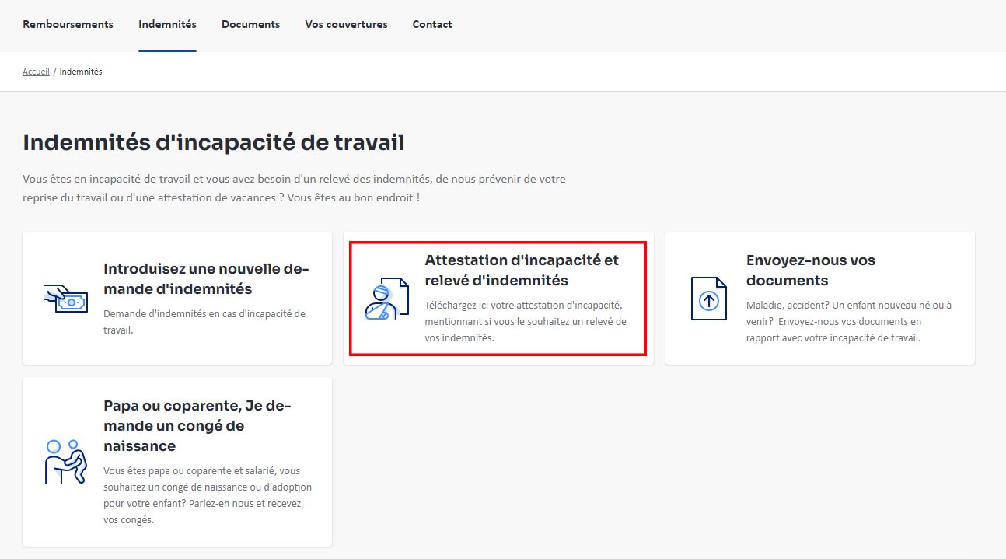Click the page title 'Indemnités d'incapacité de travail'
The image size is (1006, 559).
point(214,142)
